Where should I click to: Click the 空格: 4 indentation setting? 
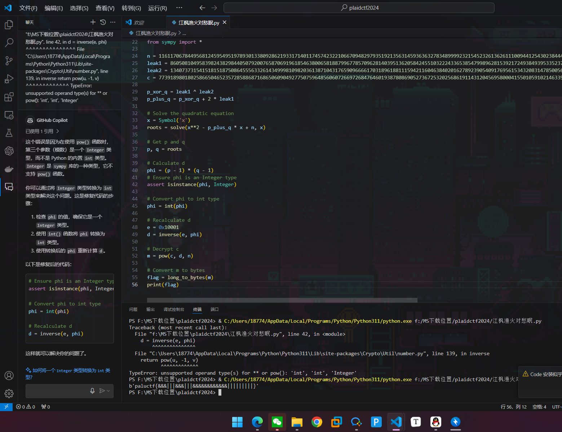(x=539, y=407)
